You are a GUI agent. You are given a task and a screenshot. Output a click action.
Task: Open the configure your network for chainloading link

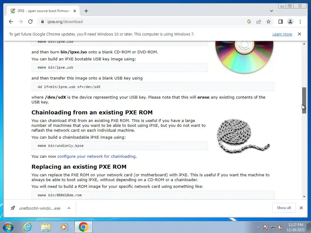pos(96,156)
